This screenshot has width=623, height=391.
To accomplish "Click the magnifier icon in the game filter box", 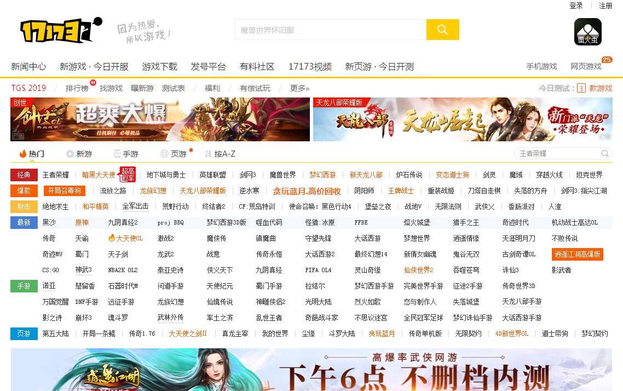I will (605, 154).
